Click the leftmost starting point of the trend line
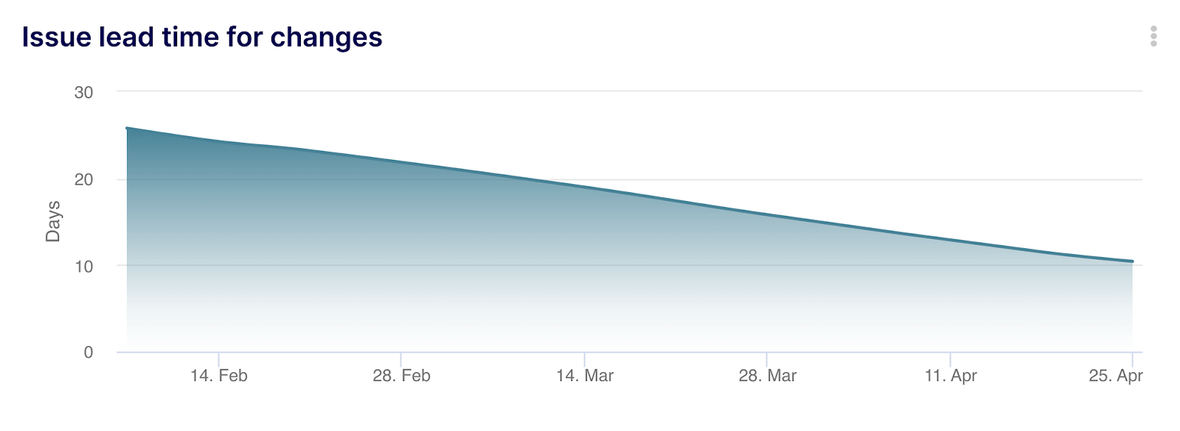 click(128, 128)
